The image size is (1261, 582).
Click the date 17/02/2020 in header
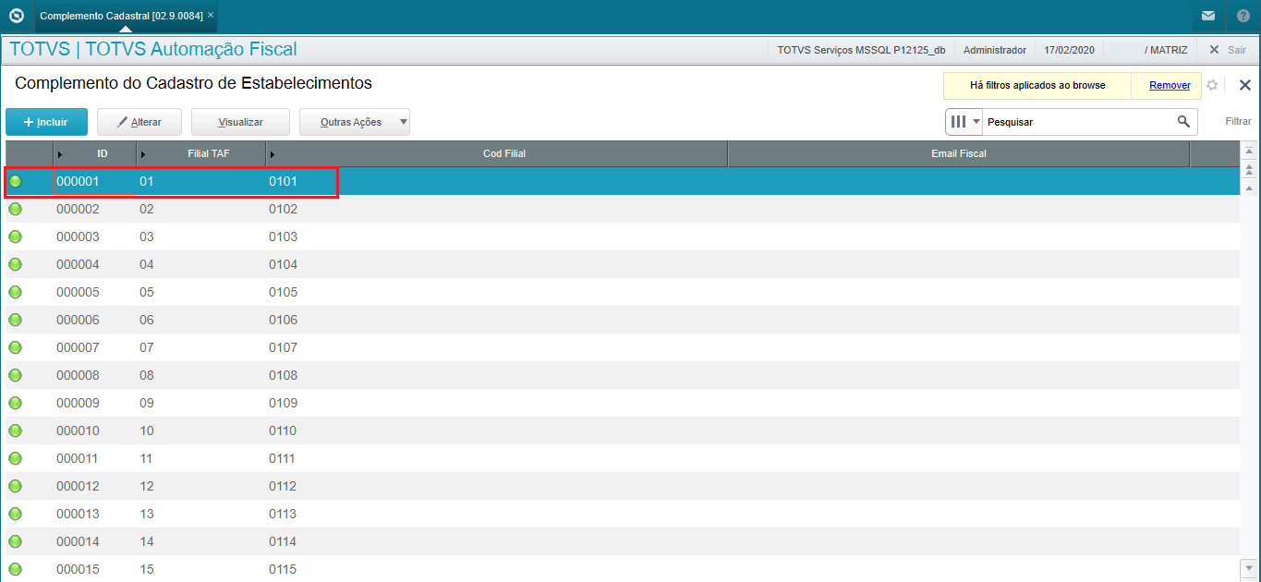tap(1070, 50)
